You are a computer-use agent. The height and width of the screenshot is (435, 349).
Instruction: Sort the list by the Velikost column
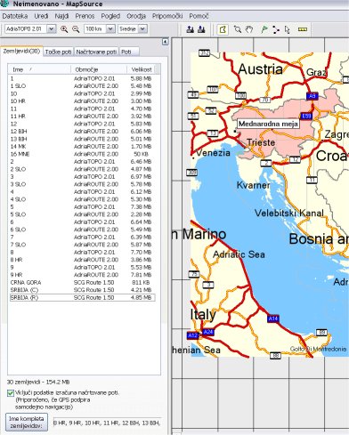click(x=142, y=69)
